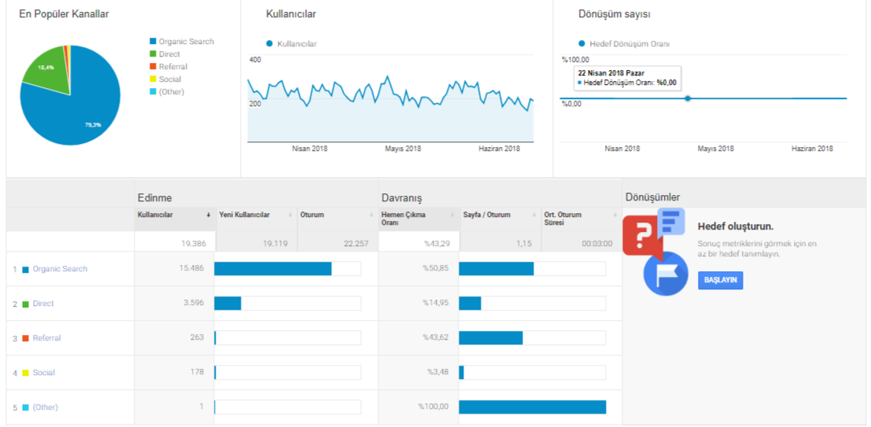Select the green Direct pie slice
The image size is (871, 427).
point(46,69)
